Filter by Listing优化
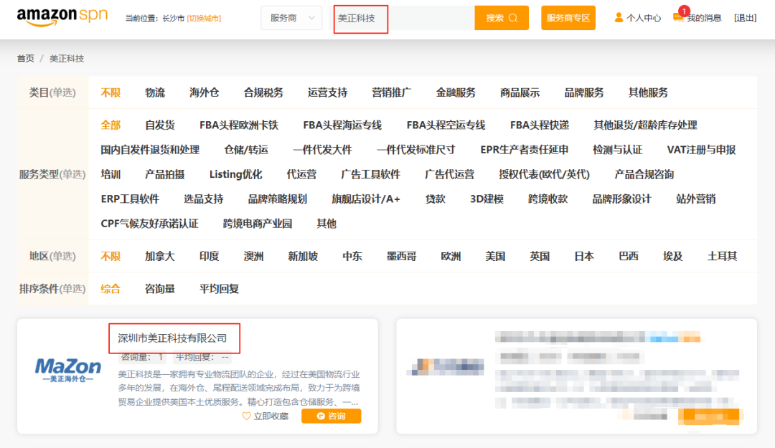The image size is (775, 448). [236, 174]
